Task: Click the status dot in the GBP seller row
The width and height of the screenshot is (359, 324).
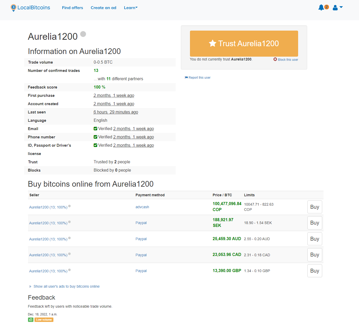Action: coord(69,270)
